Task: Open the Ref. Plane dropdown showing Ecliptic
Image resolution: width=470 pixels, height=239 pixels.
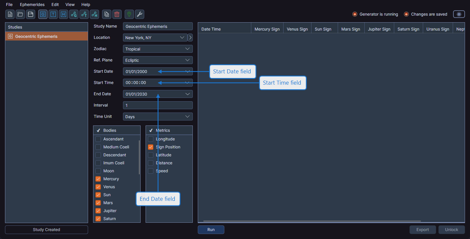Action: [158, 60]
